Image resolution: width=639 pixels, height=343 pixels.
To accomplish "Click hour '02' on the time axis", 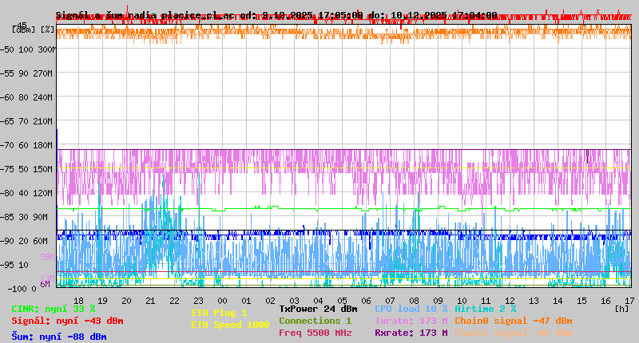I will tap(270, 301).
